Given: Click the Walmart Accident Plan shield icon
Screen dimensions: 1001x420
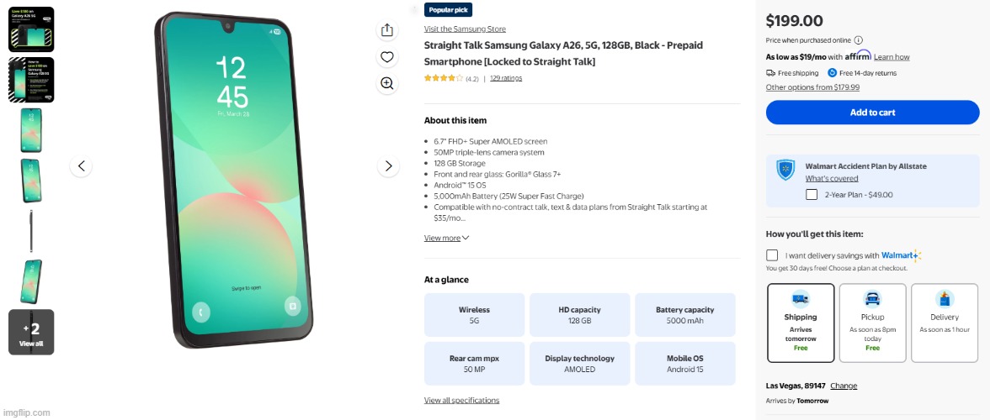Looking at the screenshot, I should (x=785, y=171).
